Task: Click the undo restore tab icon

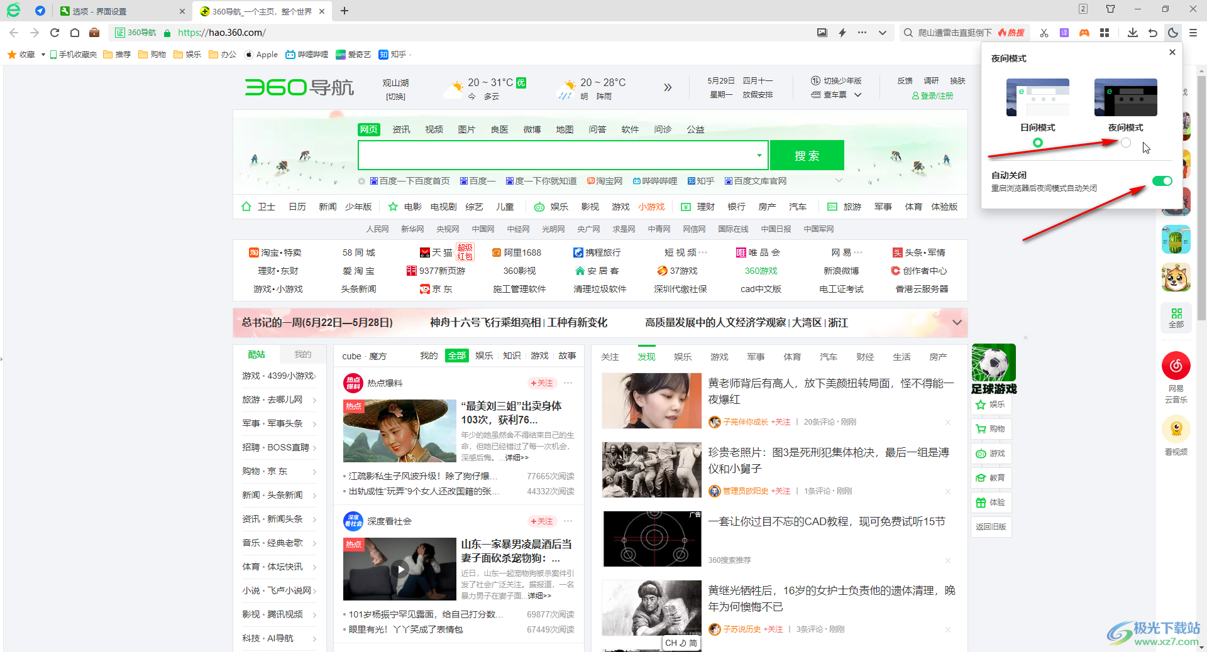Action: click(x=1153, y=33)
